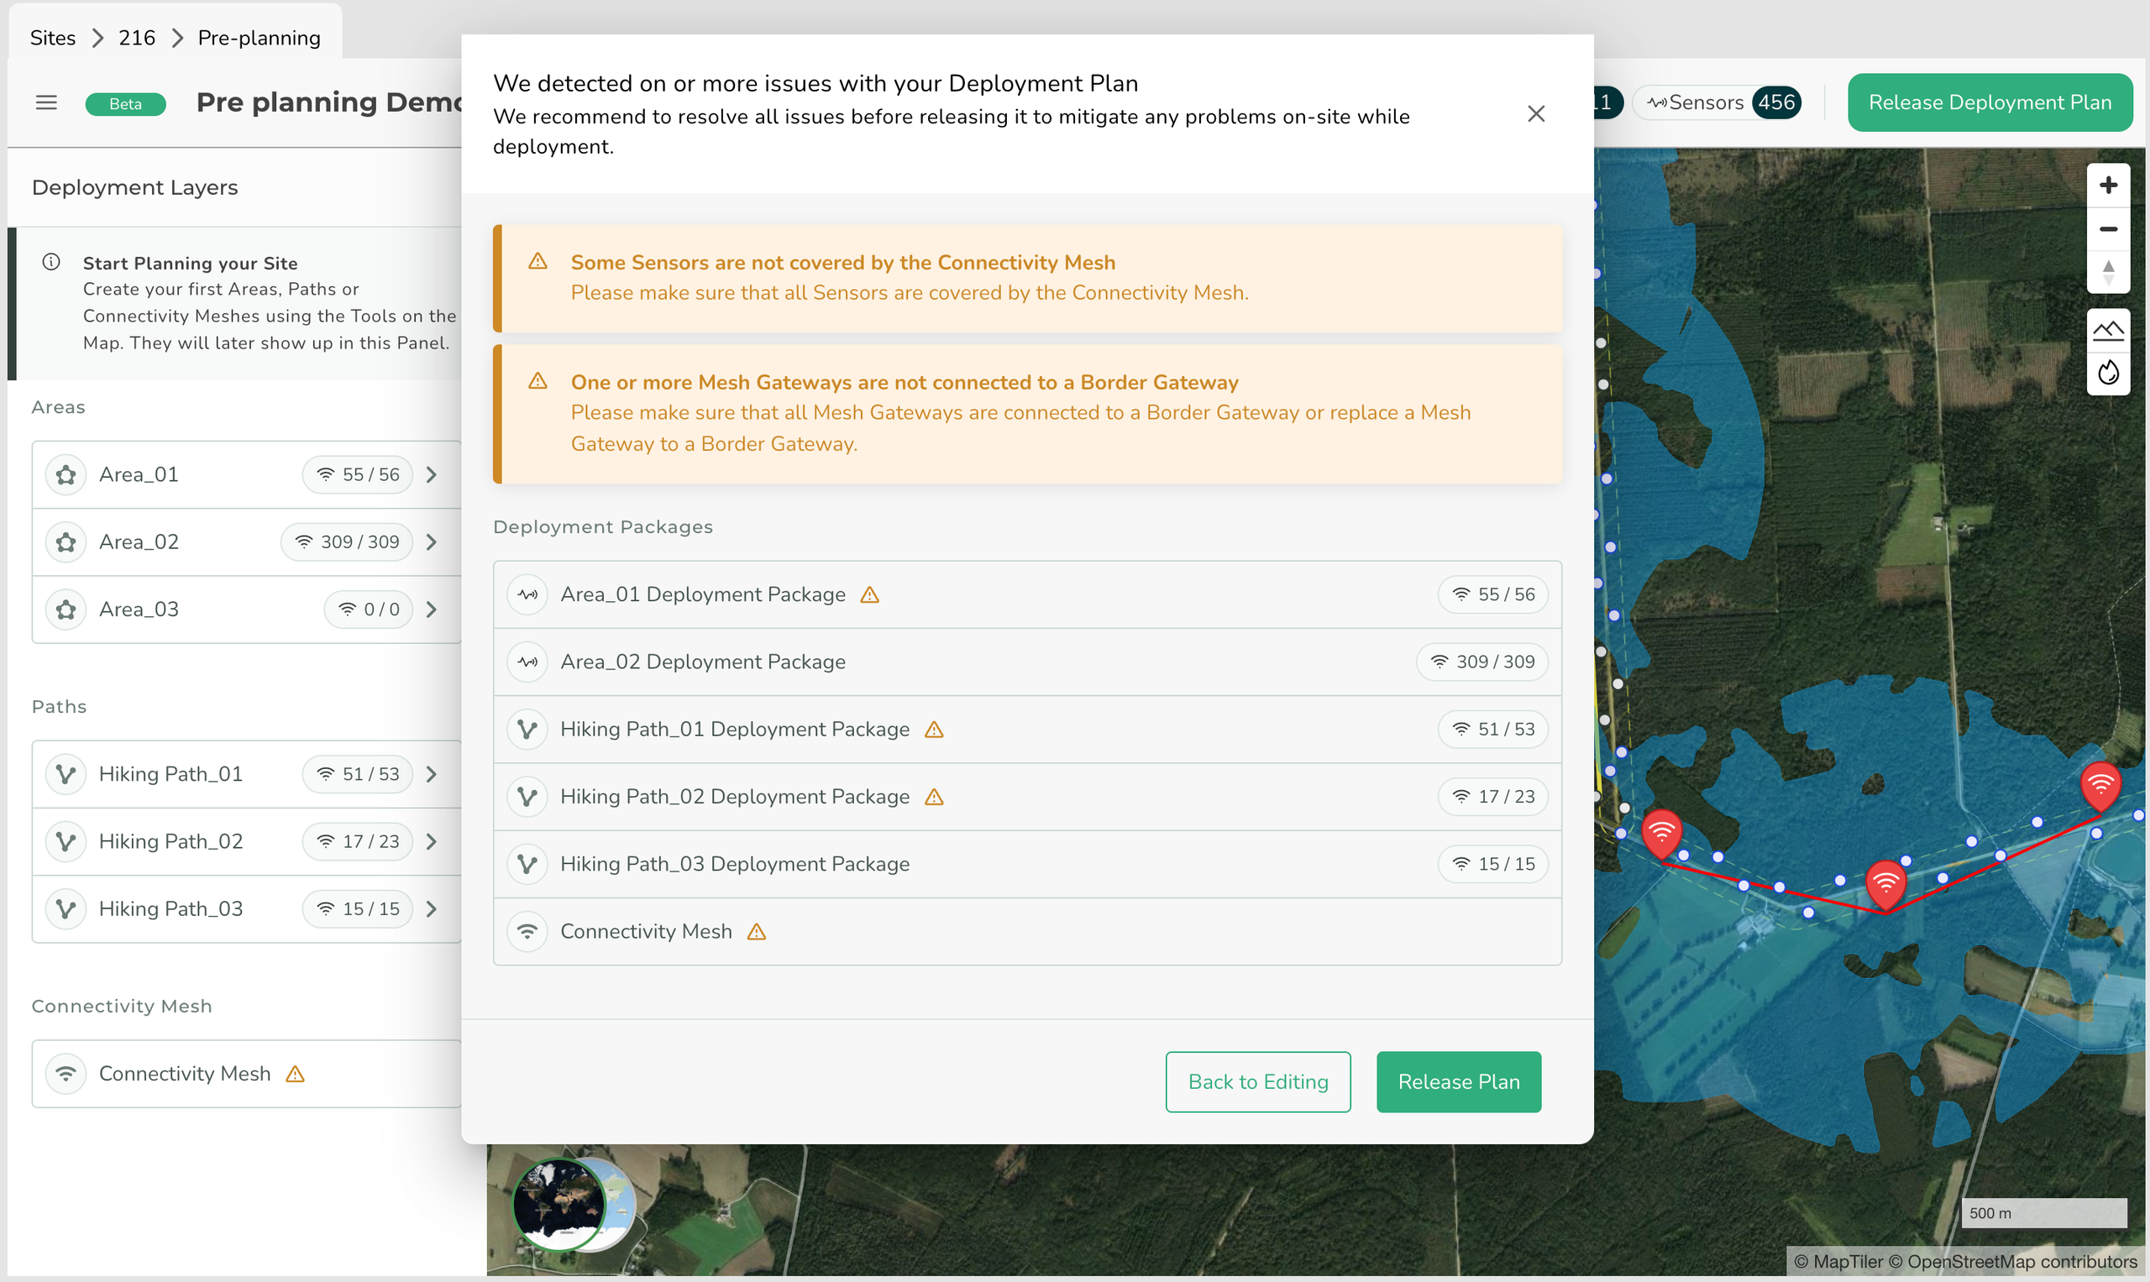Click the fire risk flame icon
This screenshot has width=2150, height=1282.
[x=2108, y=372]
